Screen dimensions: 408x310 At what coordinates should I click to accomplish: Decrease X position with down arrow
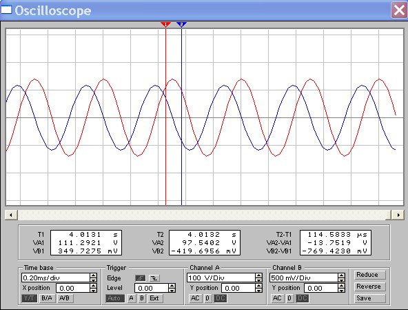coord(94,291)
